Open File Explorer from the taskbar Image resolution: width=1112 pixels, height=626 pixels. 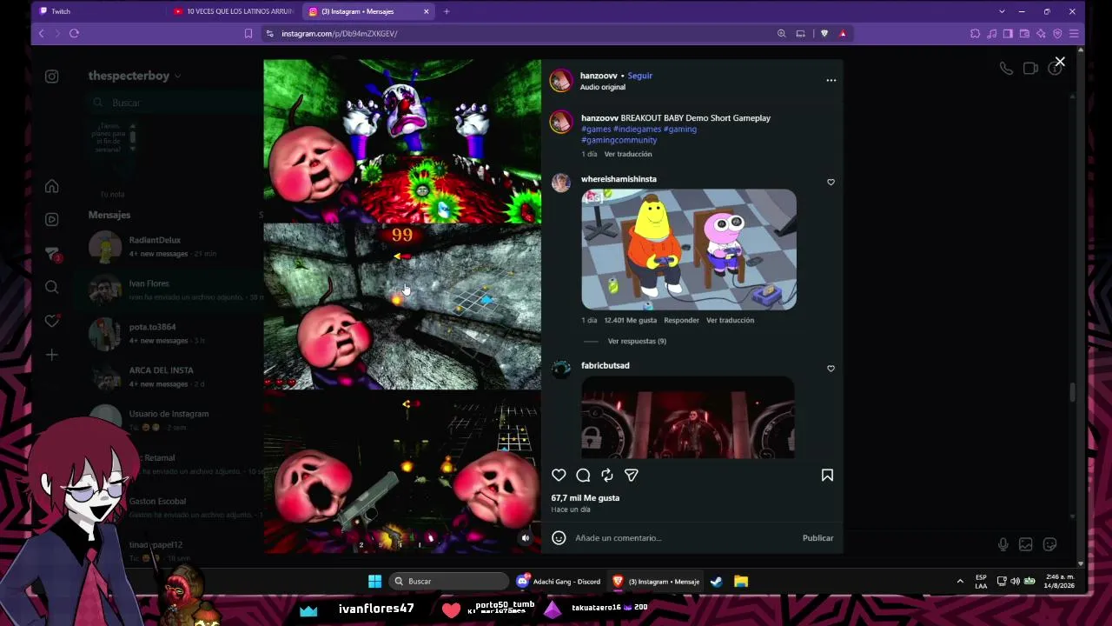(x=741, y=581)
